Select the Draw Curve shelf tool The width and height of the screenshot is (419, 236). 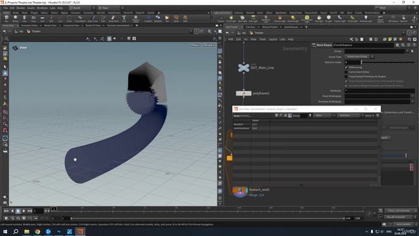pyautogui.click(x=93, y=18)
